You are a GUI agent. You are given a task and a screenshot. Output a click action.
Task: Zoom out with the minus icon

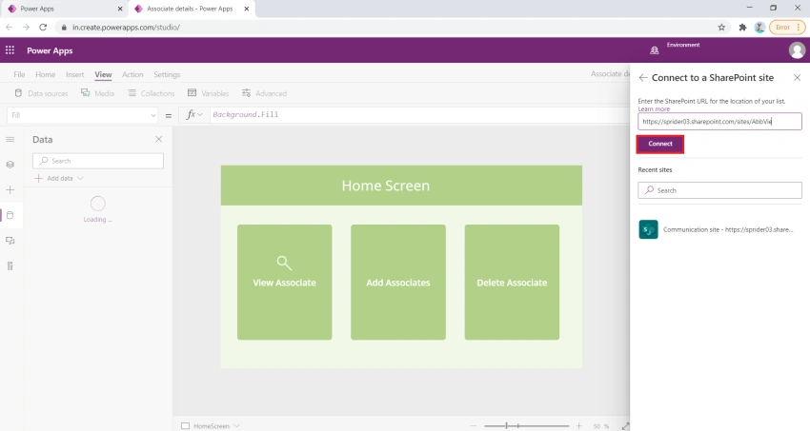pos(474,426)
